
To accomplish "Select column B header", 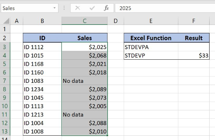I will pos(42,21).
